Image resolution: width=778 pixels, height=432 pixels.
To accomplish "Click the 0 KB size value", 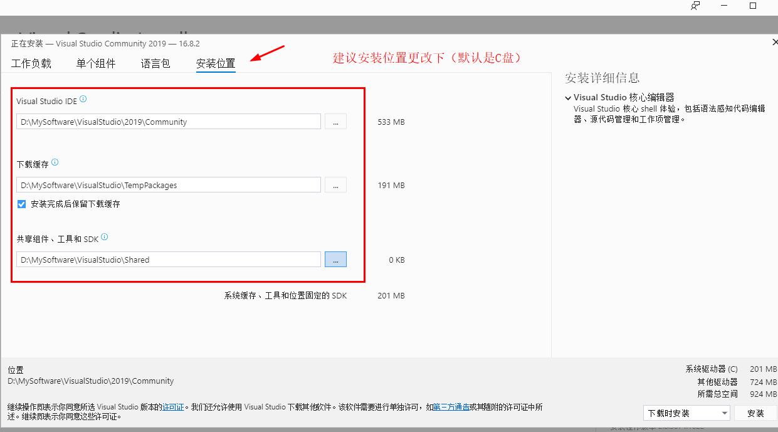I will tap(397, 260).
